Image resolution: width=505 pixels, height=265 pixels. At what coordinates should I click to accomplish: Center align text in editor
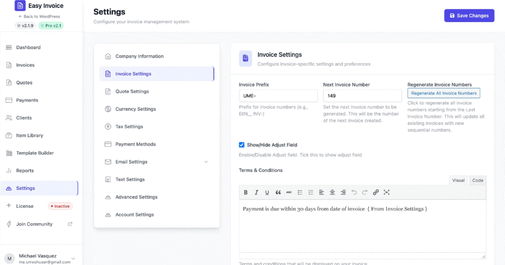point(332,192)
